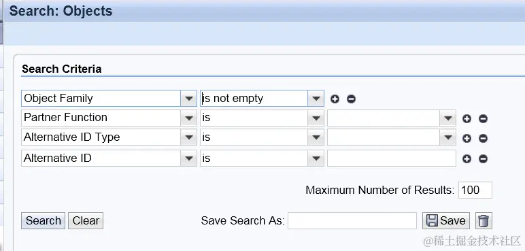Open the Partner Function value dropdown

[x=448, y=118]
